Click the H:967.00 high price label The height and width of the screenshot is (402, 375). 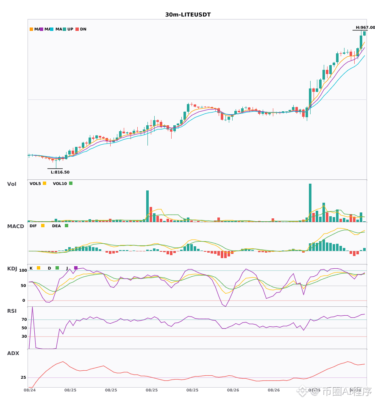[x=365, y=28]
